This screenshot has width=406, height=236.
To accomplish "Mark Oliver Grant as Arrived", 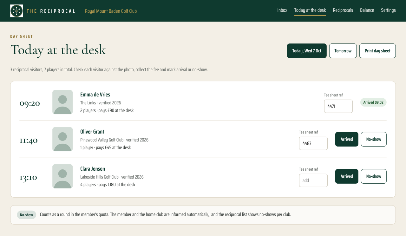I will point(347,139).
